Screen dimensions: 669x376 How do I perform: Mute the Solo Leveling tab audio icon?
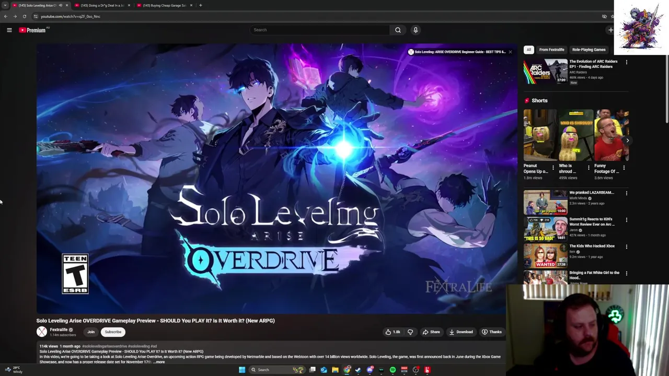[x=60, y=5]
